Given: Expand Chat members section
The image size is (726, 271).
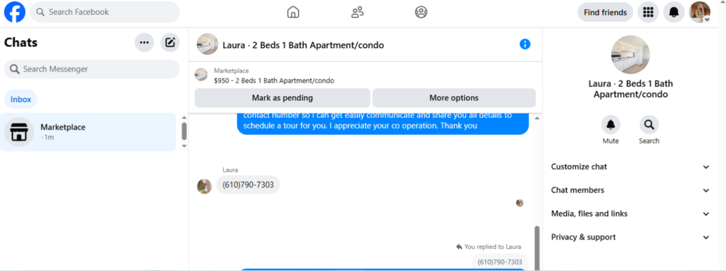Looking at the screenshot, I should pos(630,190).
